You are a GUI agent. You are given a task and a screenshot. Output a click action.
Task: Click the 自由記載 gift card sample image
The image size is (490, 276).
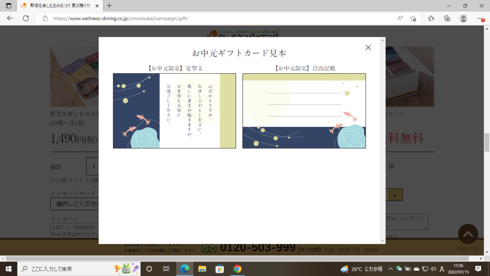coord(304,111)
